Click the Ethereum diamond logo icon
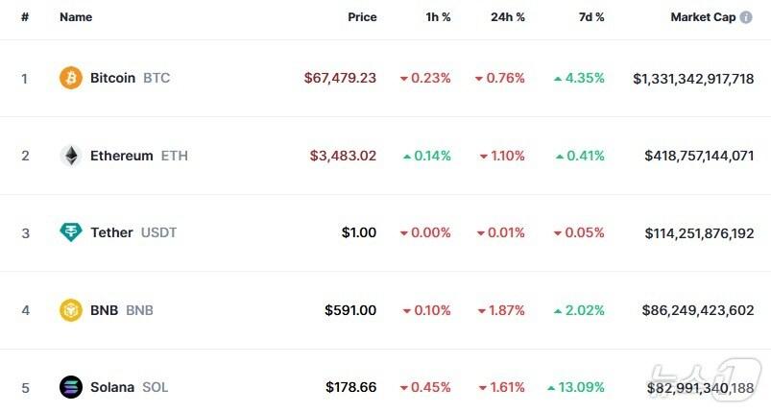The height and width of the screenshot is (413, 771). click(x=71, y=156)
